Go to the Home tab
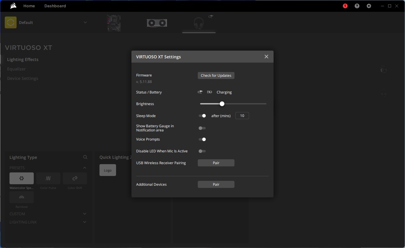Screen dimensions: 405x248 [x=29, y=6]
